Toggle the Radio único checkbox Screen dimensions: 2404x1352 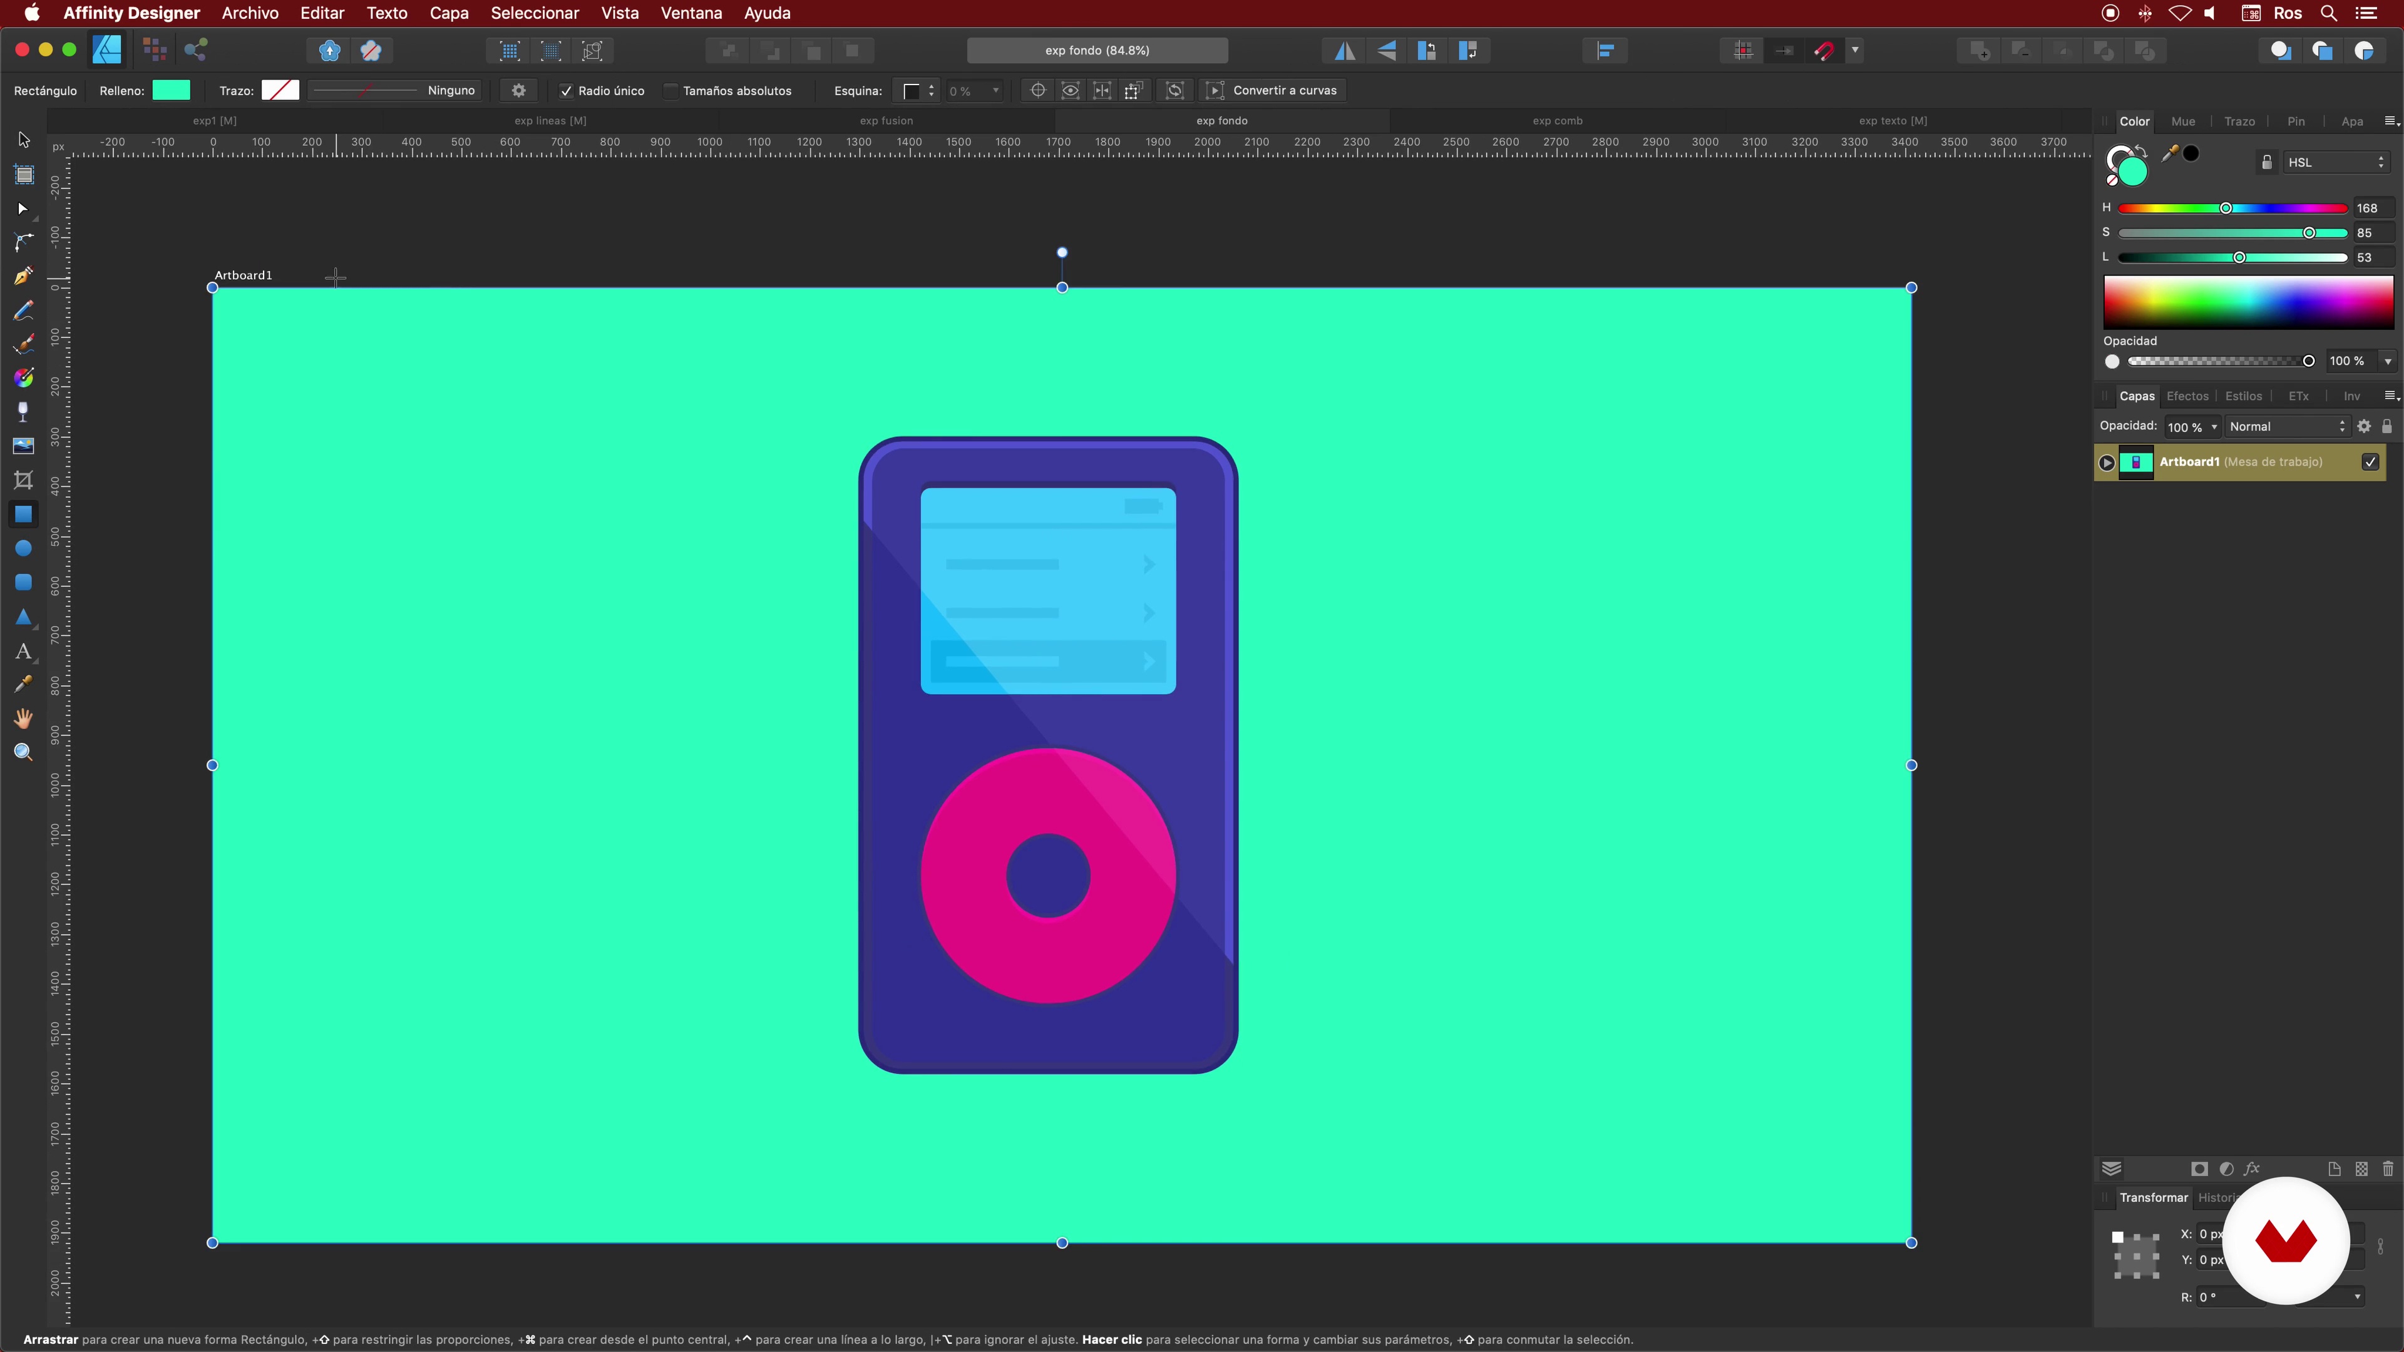click(x=565, y=91)
